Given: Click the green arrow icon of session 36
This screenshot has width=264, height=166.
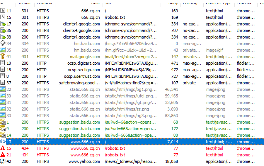Looking at the screenshot, I should (x=3, y=30).
